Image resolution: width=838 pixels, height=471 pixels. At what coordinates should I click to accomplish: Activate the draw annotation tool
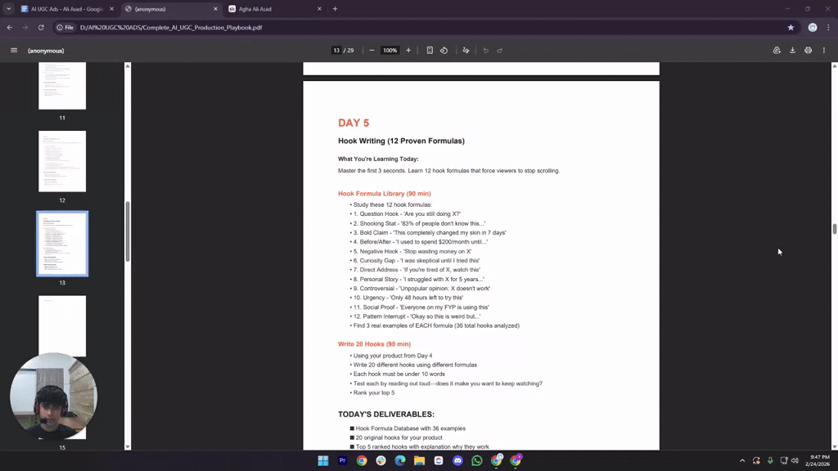[466, 50]
